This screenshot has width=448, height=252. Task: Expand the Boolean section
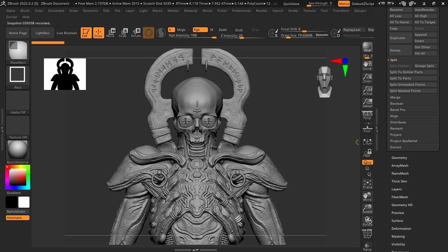click(x=397, y=104)
